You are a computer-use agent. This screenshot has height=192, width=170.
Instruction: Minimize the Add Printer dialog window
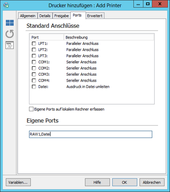click(x=138, y=4)
